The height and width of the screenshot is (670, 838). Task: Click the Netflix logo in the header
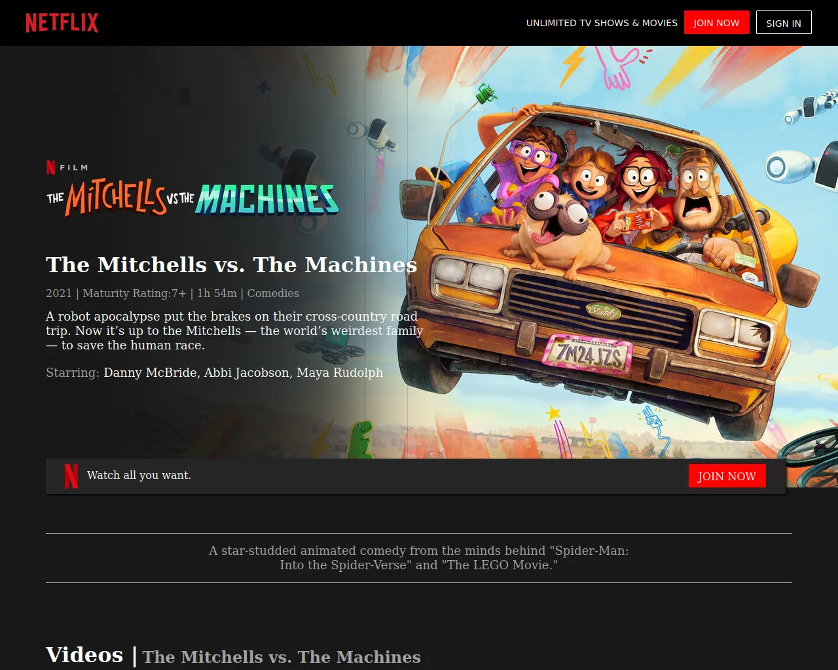point(62,23)
